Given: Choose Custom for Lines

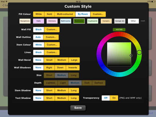Looking at the screenshot, I should point(52,52).
